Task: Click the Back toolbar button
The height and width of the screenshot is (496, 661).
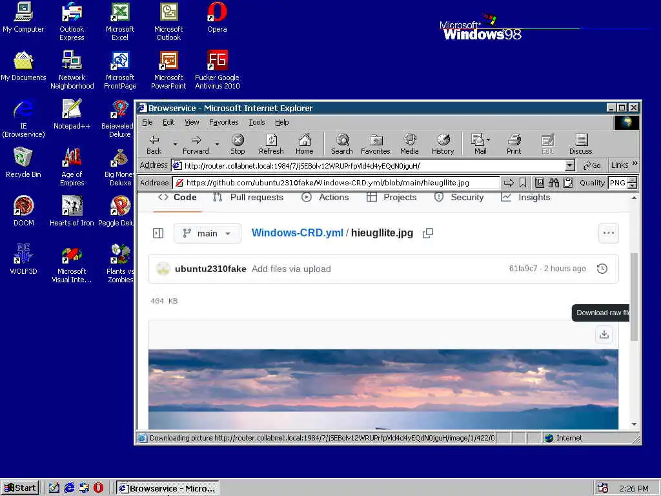Action: point(154,144)
